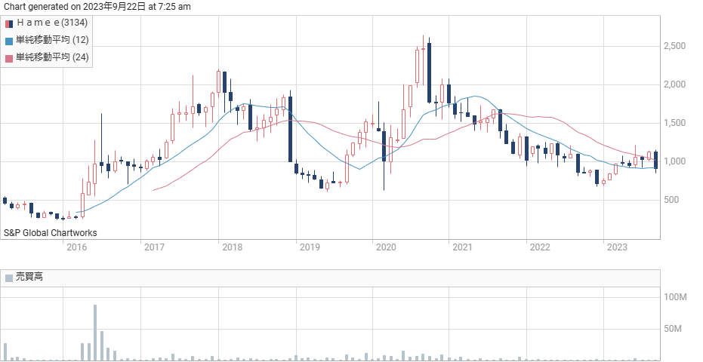Click the 2021 year axis label

(x=462, y=247)
